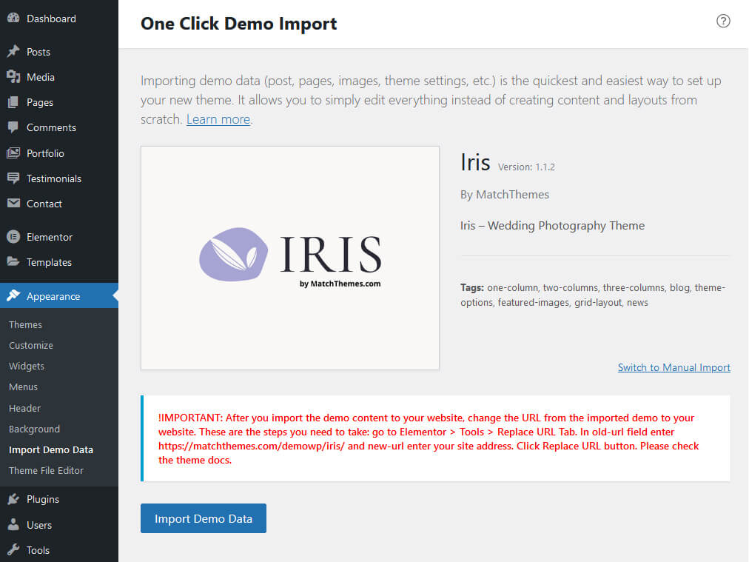The height and width of the screenshot is (562, 749).
Task: Click the Portfolio icon in sidebar
Action: point(13,153)
